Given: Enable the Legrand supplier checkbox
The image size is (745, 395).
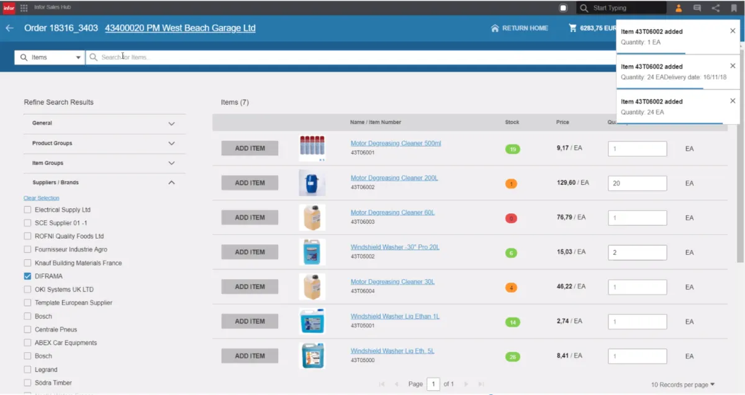Looking at the screenshot, I should coord(27,370).
